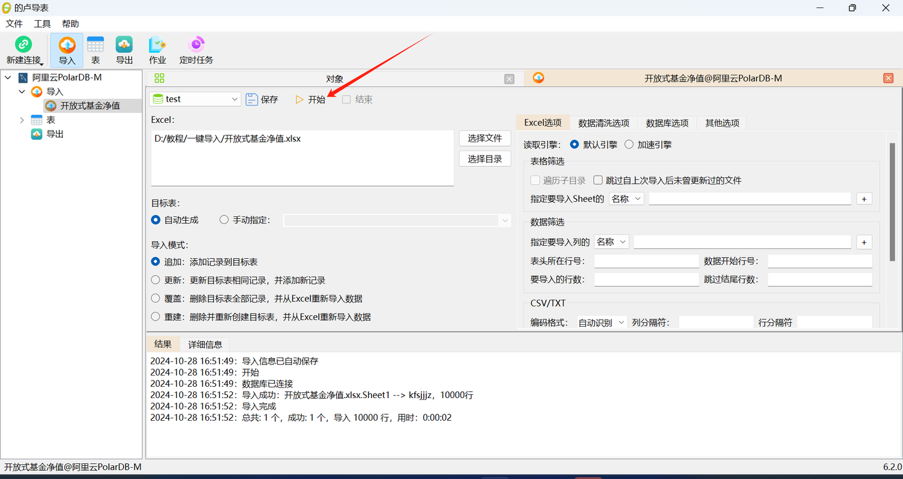The width and height of the screenshot is (903, 479).
Task: Switch to 结果 tab
Action: pos(163,344)
